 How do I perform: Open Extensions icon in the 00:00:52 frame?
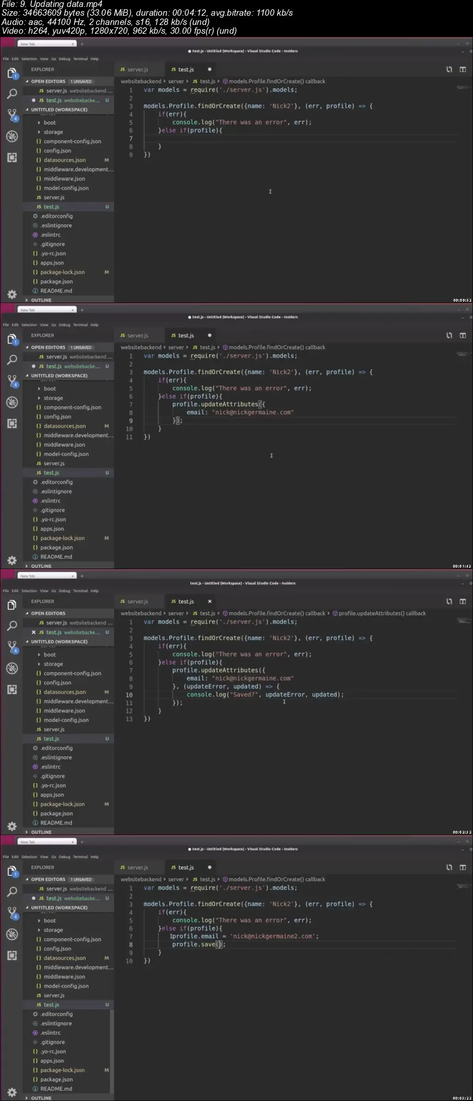pyautogui.click(x=12, y=157)
